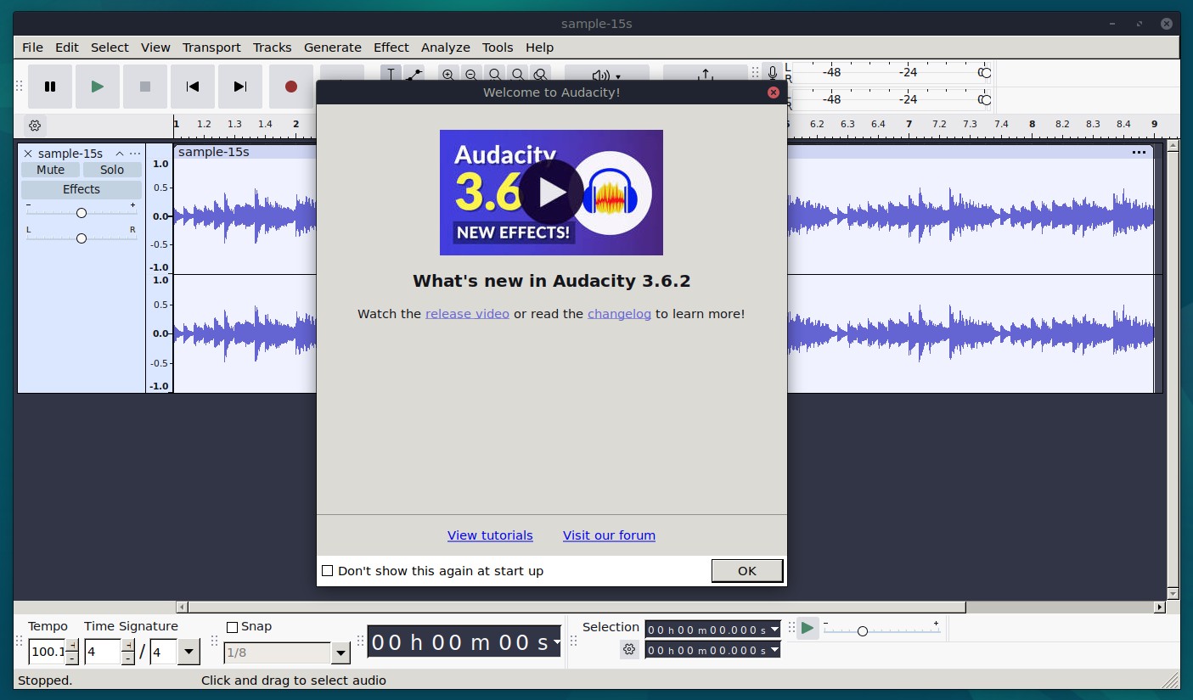Open the Tools menu

(x=498, y=48)
